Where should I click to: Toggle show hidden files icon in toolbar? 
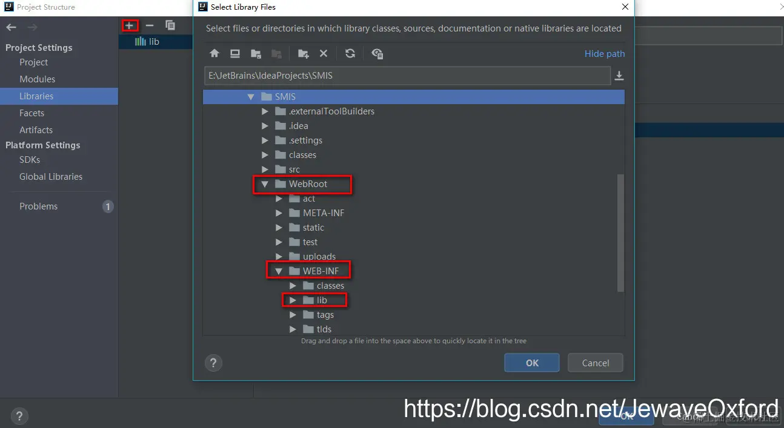(377, 53)
